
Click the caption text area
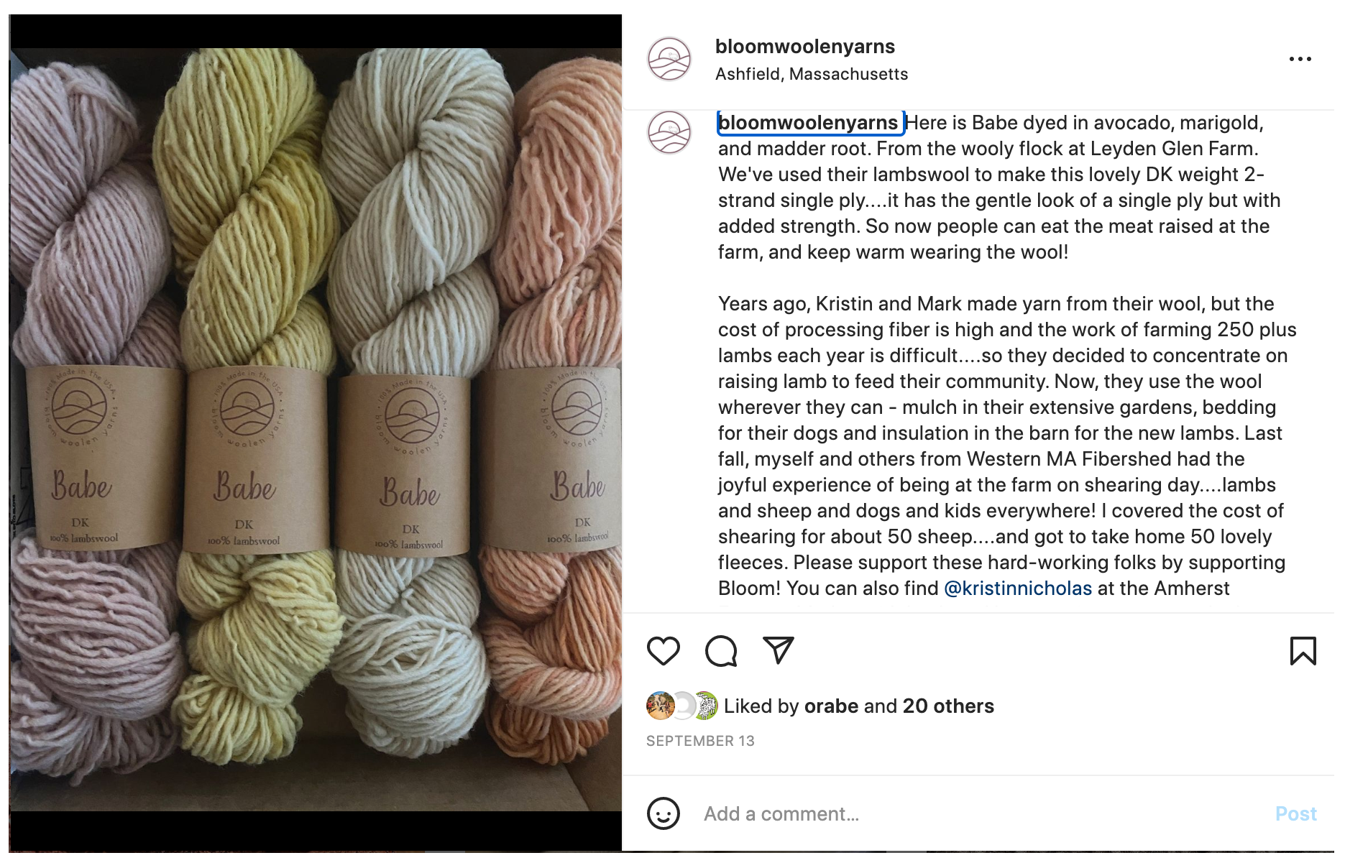[1006, 356]
